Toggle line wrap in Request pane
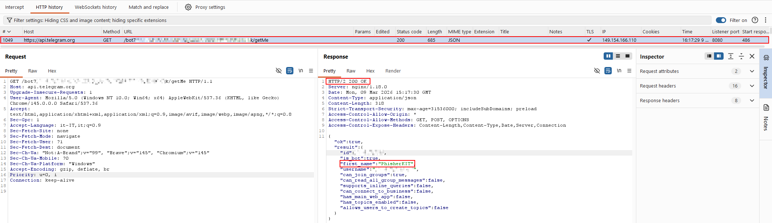Image resolution: width=772 pixels, height=223 pixels. click(290, 71)
